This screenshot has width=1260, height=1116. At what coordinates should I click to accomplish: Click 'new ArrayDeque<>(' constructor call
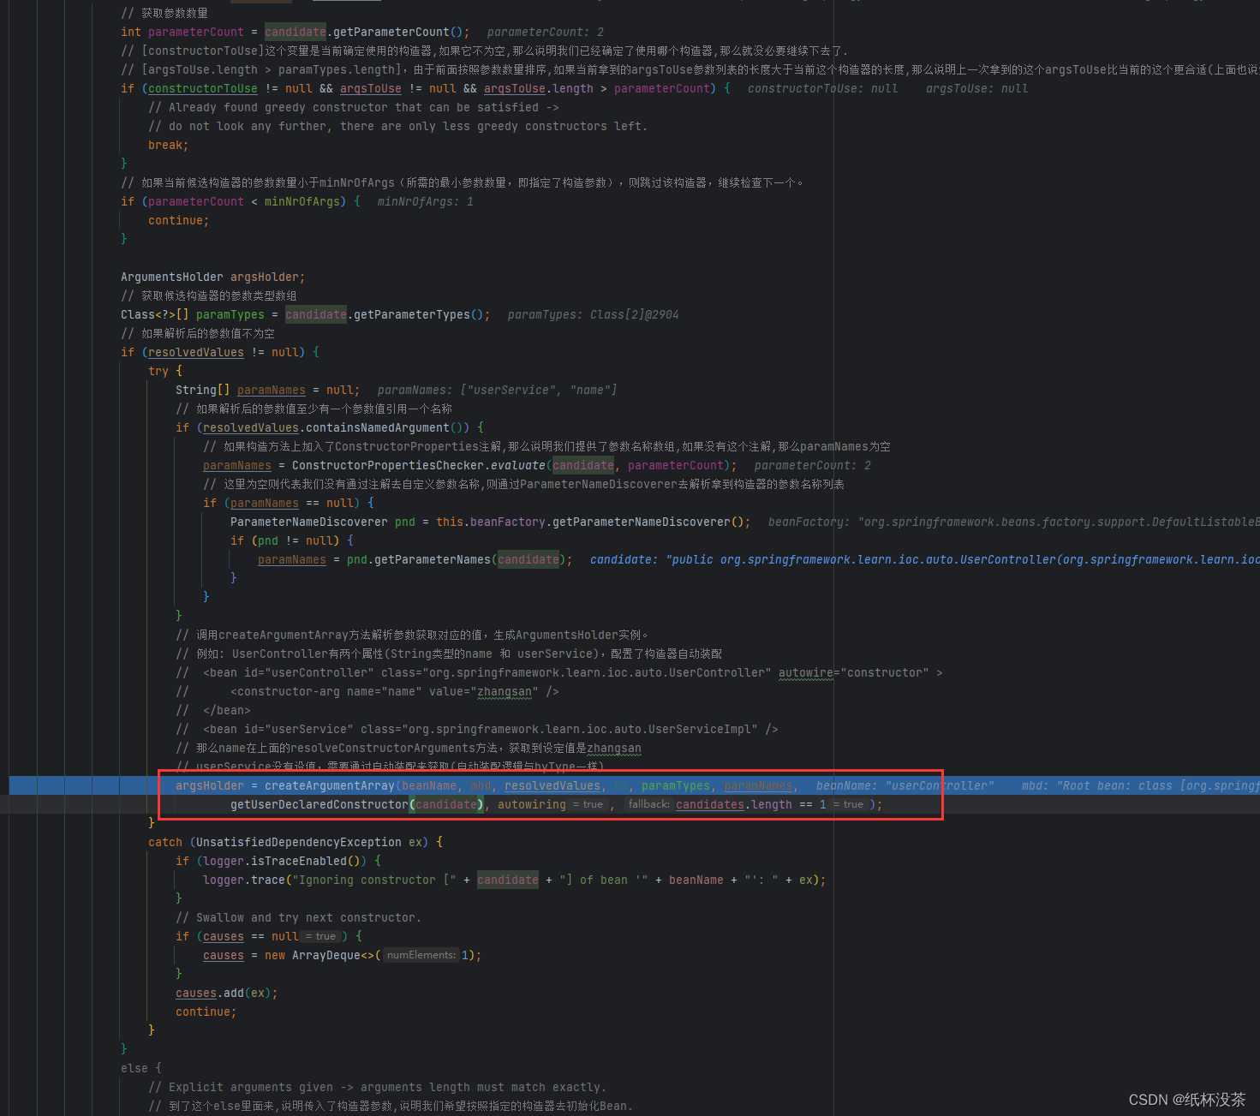322,955
